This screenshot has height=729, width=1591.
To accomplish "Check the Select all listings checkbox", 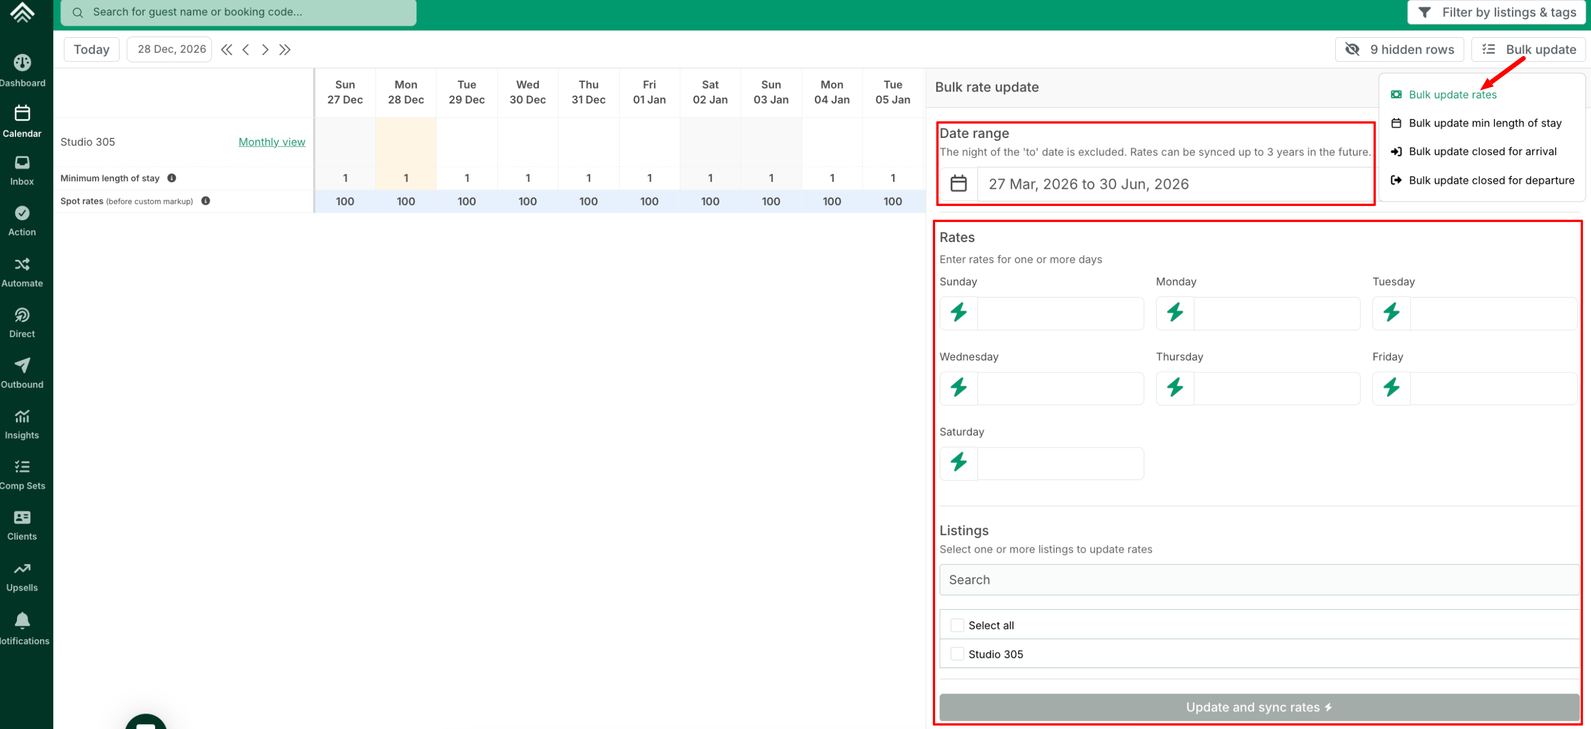I will (x=957, y=625).
